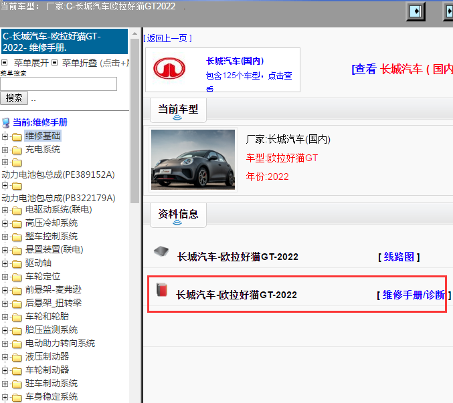Select the 后悬架_扭转梁 tree item
The width and height of the screenshot is (453, 403).
coord(54,303)
